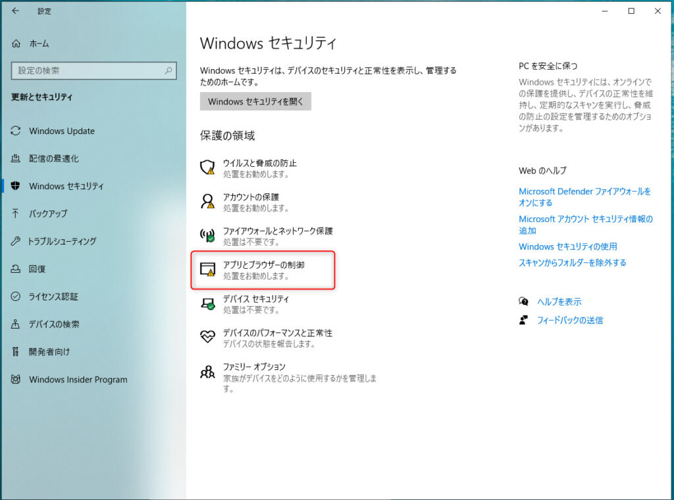This screenshot has height=500, width=674.
Task: Click the shield icon next to Windows セキュリティ in the sidebar
Action: pos(16,186)
